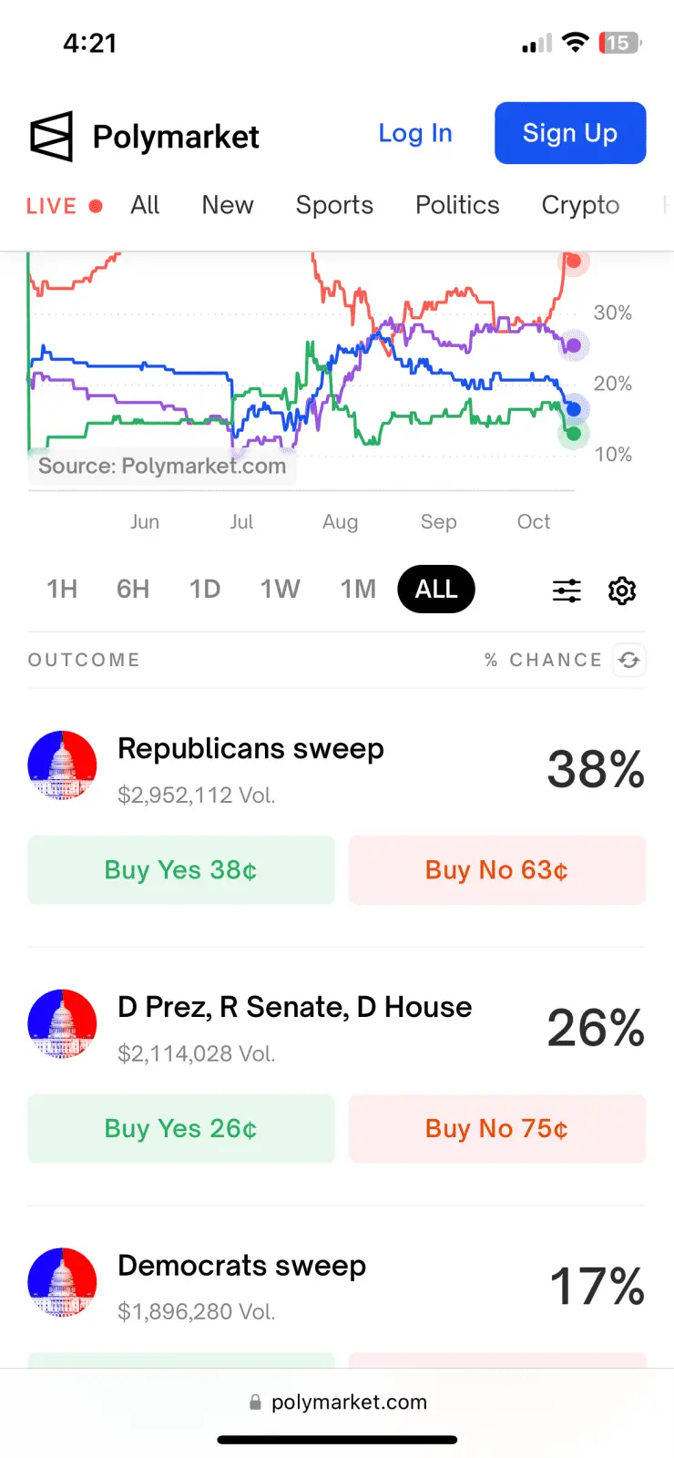Select the ALL time range

coord(436,589)
